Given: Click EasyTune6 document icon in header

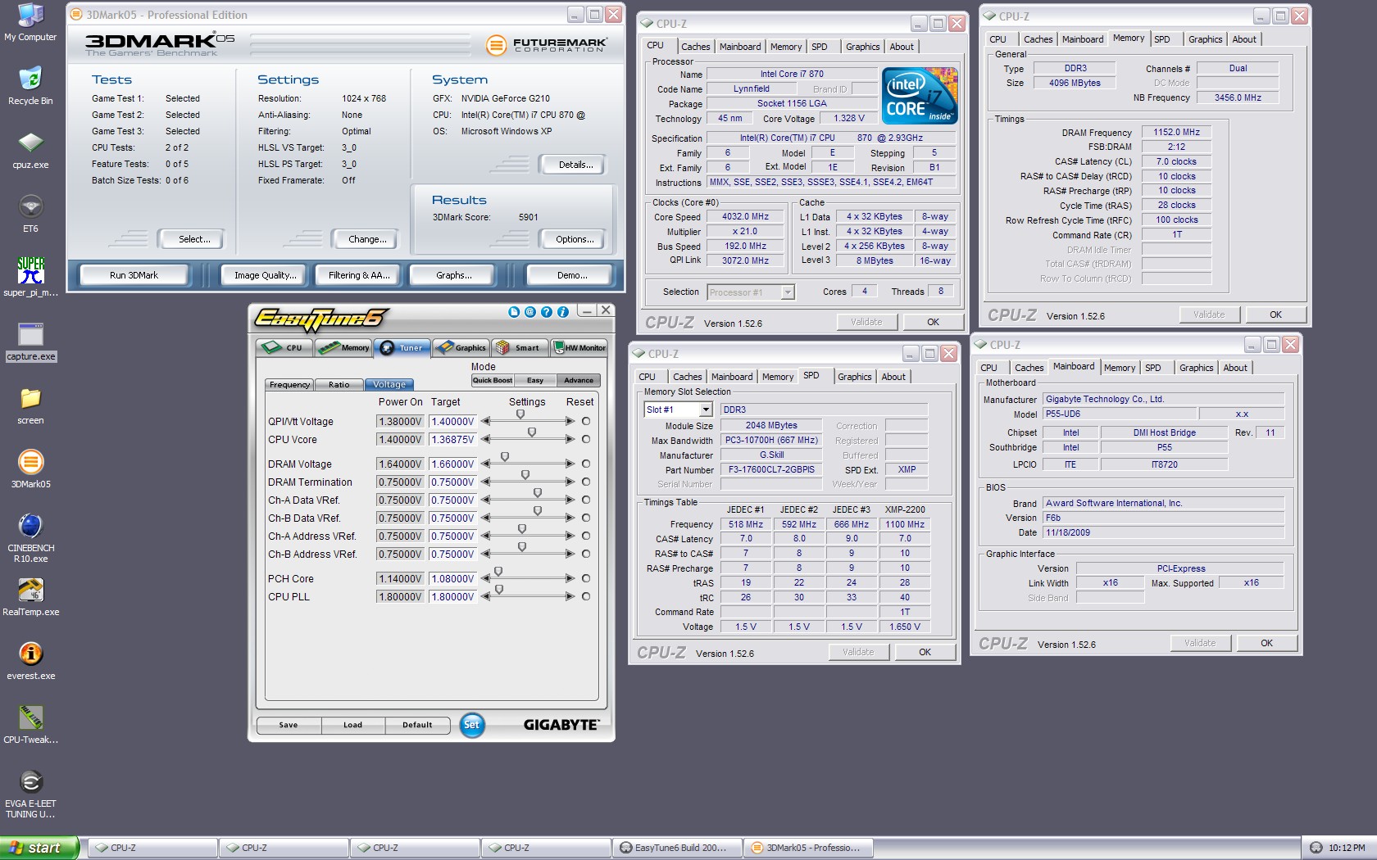Looking at the screenshot, I should point(514,312).
